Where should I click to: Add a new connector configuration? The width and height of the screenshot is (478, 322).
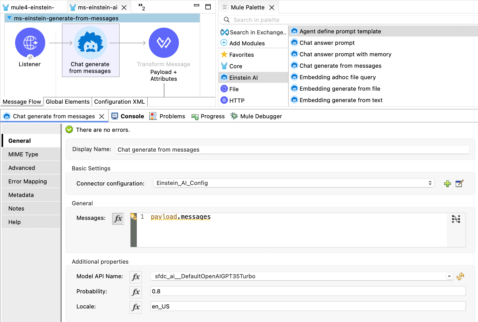[447, 183]
